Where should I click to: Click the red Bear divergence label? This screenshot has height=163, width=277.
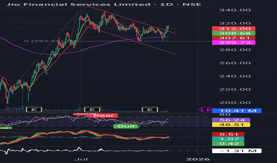[104, 116]
